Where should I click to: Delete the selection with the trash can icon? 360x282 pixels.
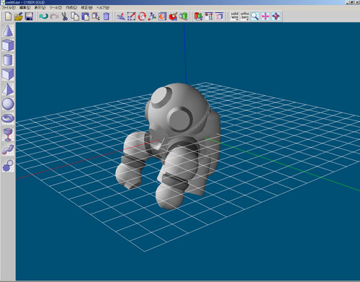[x=106, y=17]
